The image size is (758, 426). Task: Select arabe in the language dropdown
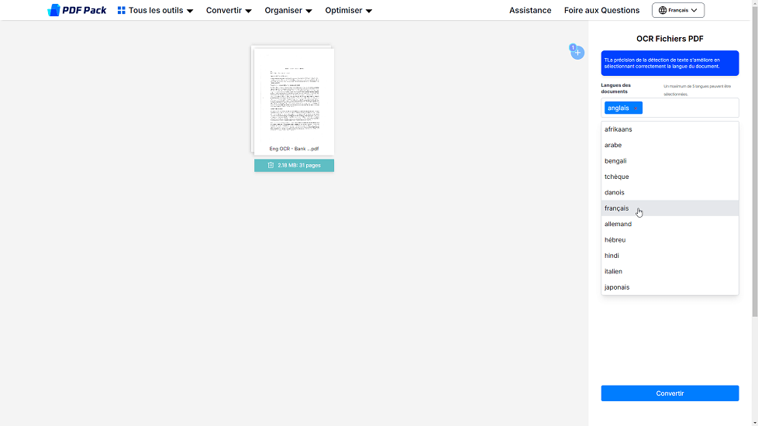point(613,145)
